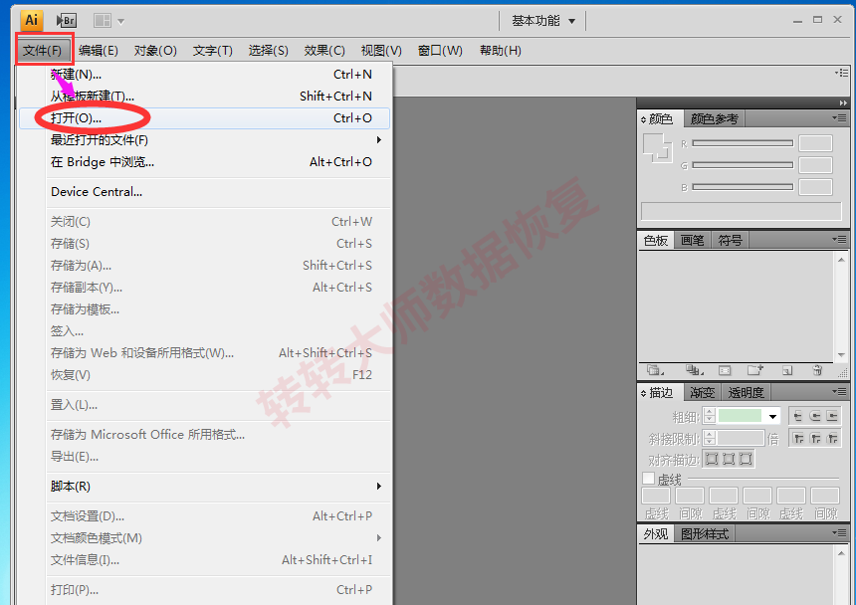Select the butt cap icon
This screenshot has height=605, width=856.
coord(798,416)
